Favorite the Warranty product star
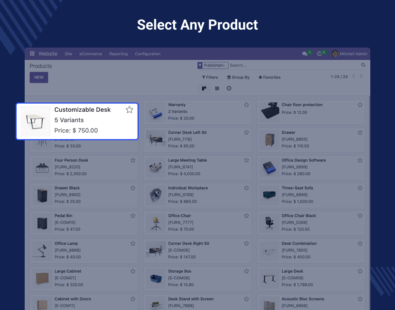This screenshot has width=395, height=310. [247, 105]
